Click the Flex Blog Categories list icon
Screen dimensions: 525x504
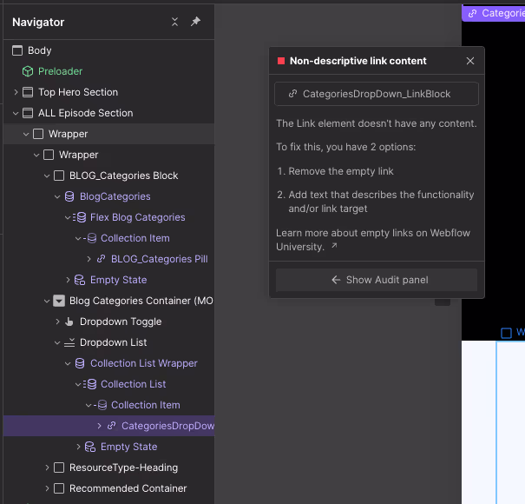coord(80,217)
